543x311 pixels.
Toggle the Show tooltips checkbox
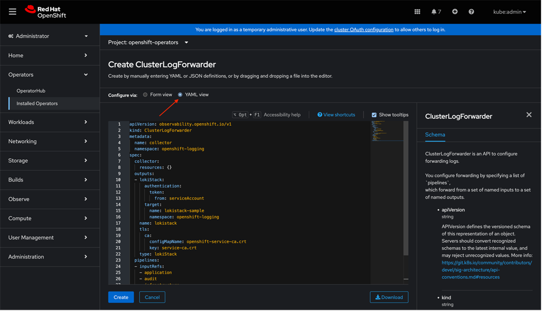374,115
